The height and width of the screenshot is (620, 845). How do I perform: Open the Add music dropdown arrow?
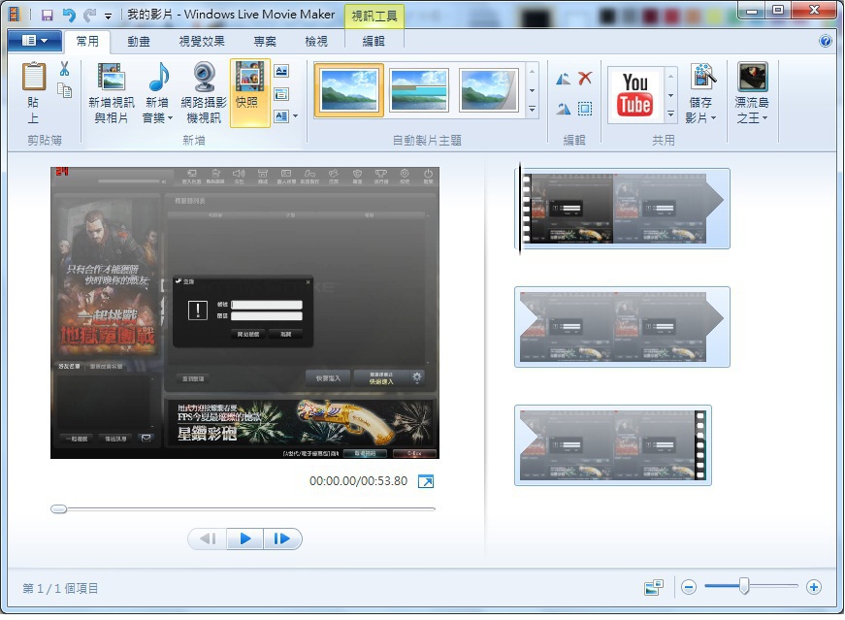pyautogui.click(x=171, y=118)
